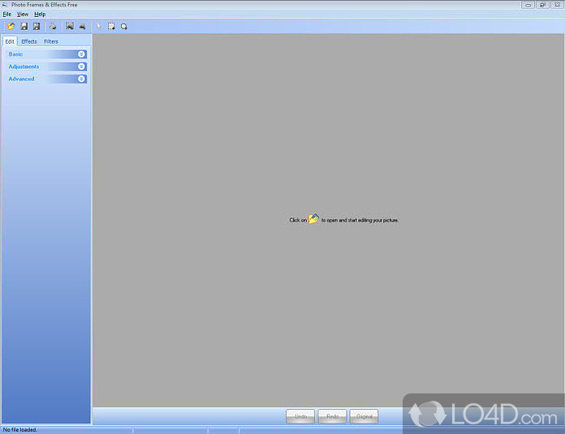Select the arrow pointer tool
This screenshot has height=434, width=565.
[99, 26]
